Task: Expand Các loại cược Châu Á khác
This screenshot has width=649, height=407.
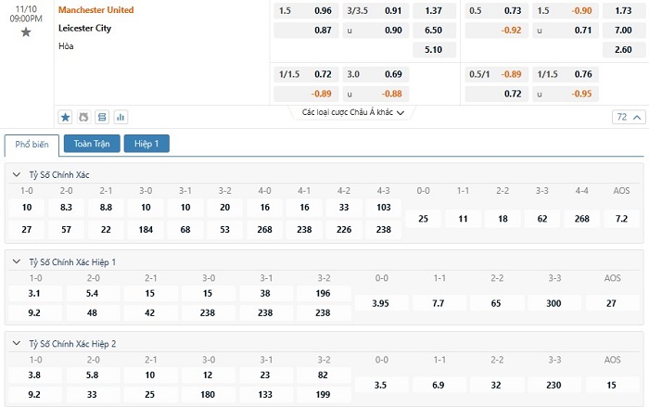Action: coord(352,112)
